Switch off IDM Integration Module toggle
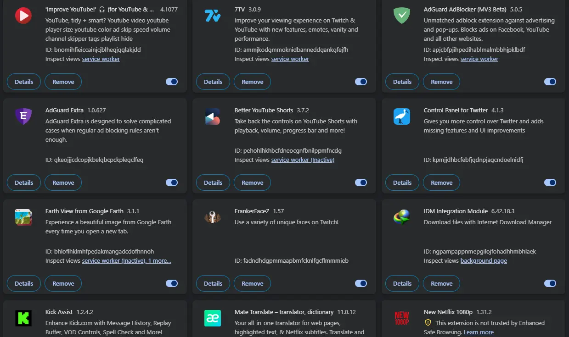This screenshot has height=337, width=569. coord(550,283)
